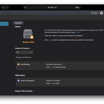Click the Medium Risk label
This screenshot has width=104, height=104.
click(28, 42)
